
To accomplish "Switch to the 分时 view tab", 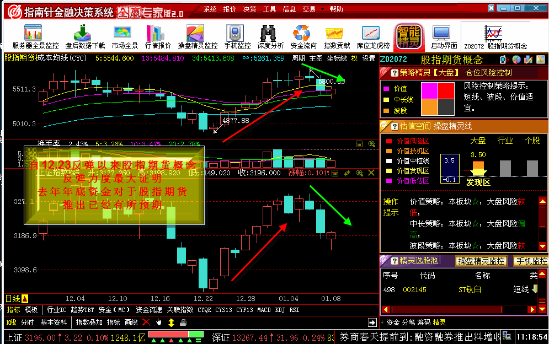I will click(27, 322).
